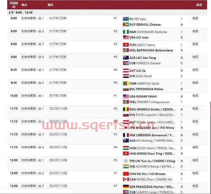Click the Nigeria flag by OSHONAIKE Olufunke
Image resolution: width=211 pixels, height=194 pixels.
pyautogui.click(x=126, y=32)
